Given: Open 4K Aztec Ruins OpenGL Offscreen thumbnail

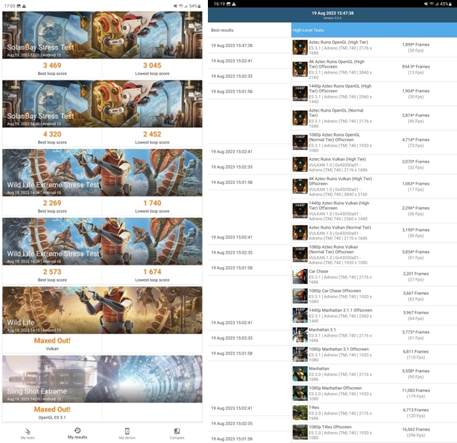Looking at the screenshot, I should [x=300, y=69].
